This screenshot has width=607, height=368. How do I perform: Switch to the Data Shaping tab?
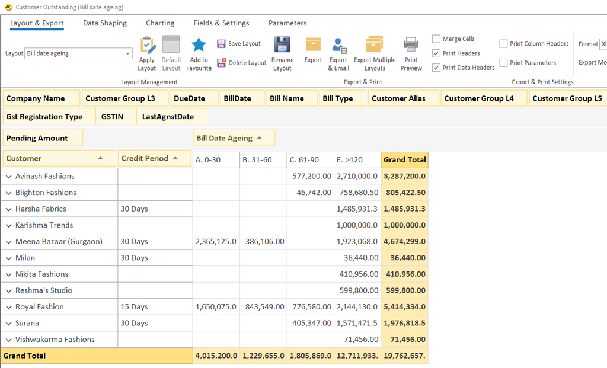pyautogui.click(x=105, y=23)
